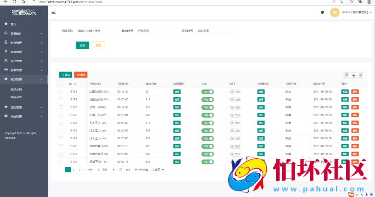This screenshot has height=197, width=375.
Task: Open the theme color palette icon
Action: tap(323, 12)
